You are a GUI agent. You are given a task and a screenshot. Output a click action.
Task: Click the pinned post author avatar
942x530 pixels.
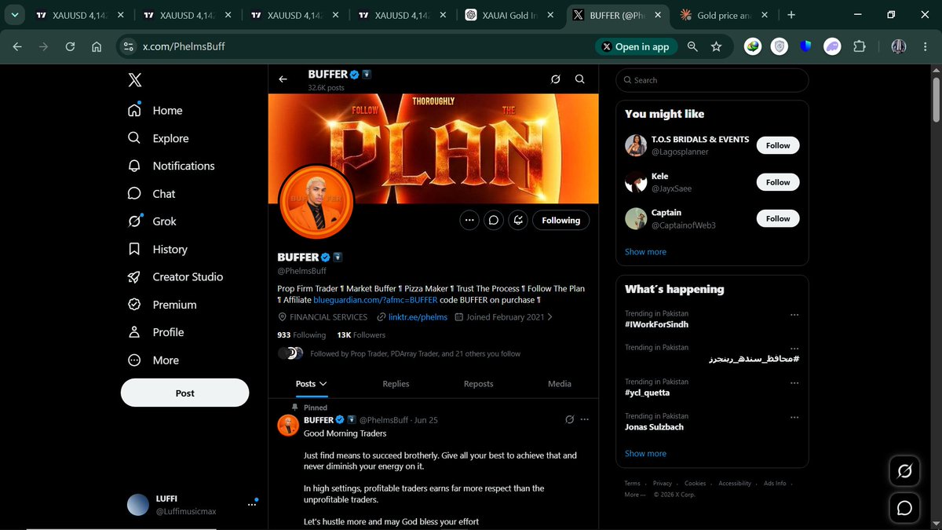tap(287, 426)
